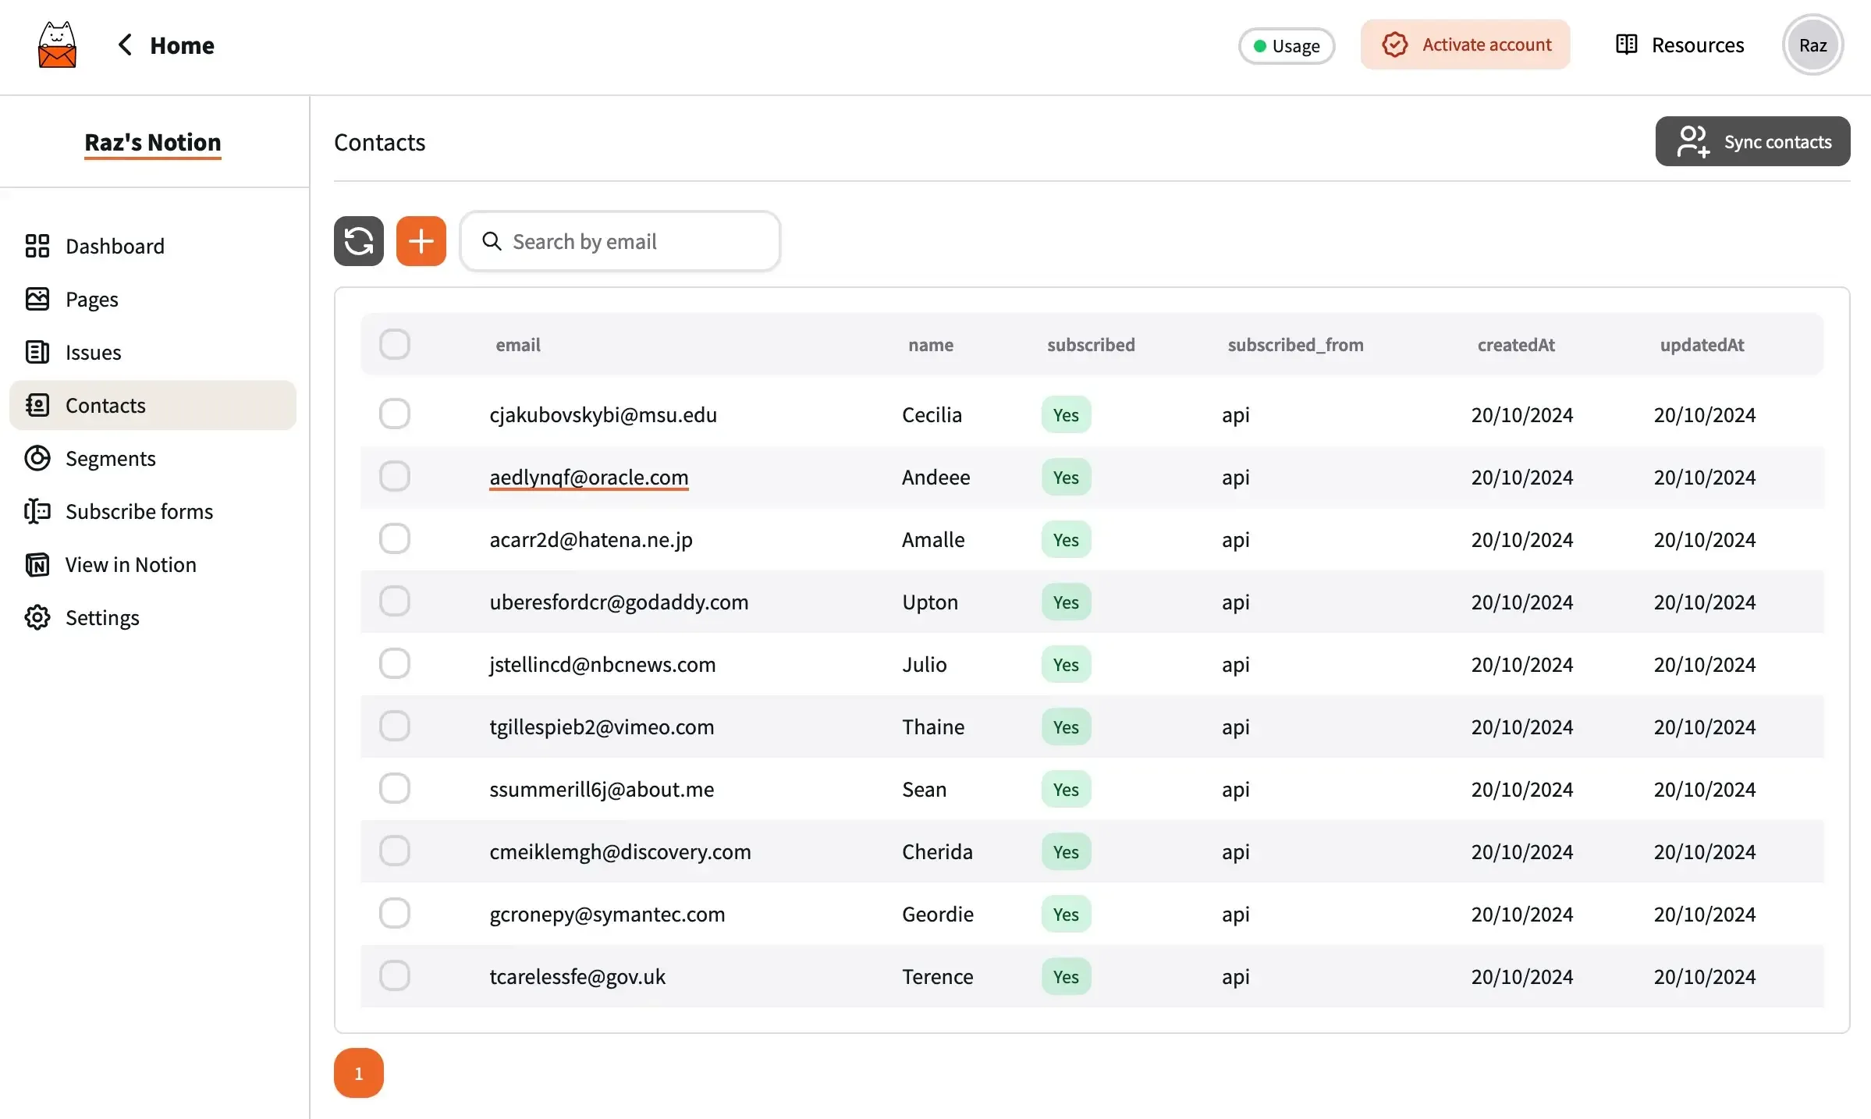
Task: Click the Resources dropdown
Action: coord(1679,44)
